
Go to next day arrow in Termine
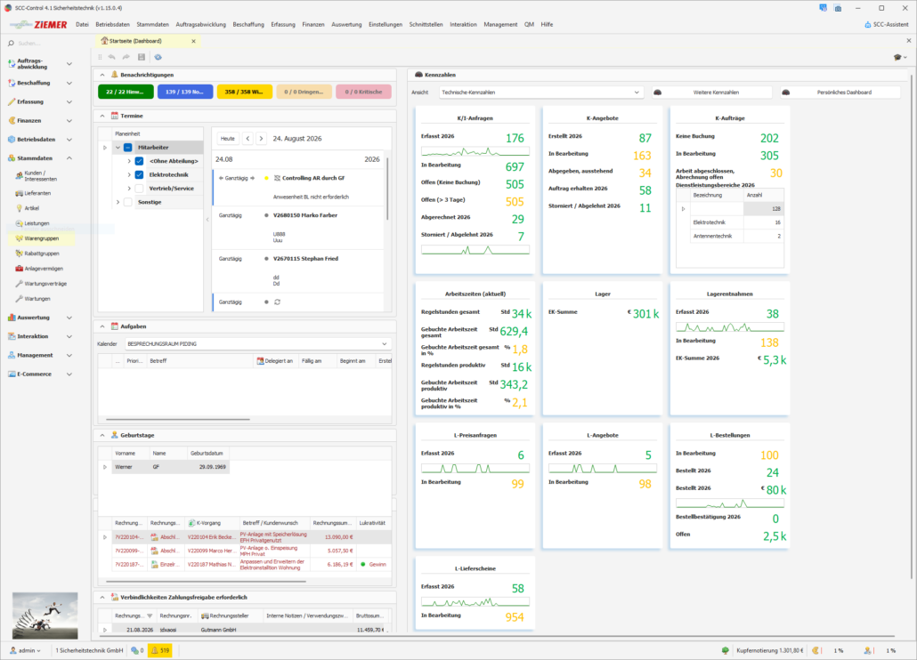(x=262, y=139)
